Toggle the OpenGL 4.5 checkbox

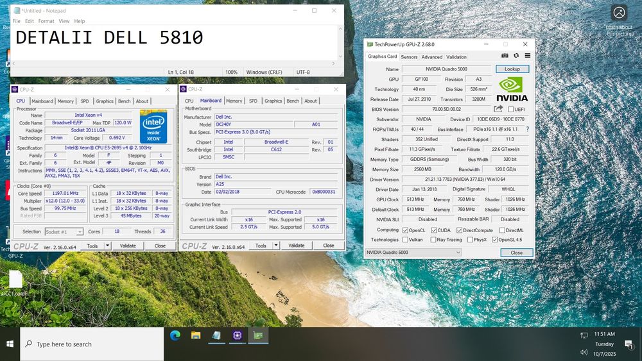point(494,240)
